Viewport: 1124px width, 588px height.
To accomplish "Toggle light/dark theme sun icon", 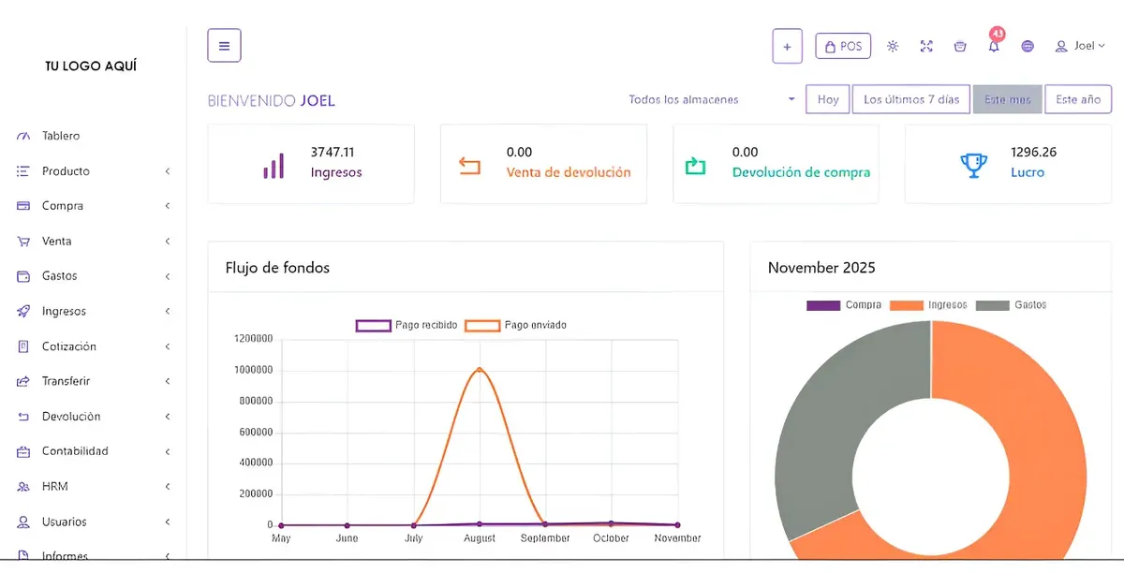I will point(893,46).
